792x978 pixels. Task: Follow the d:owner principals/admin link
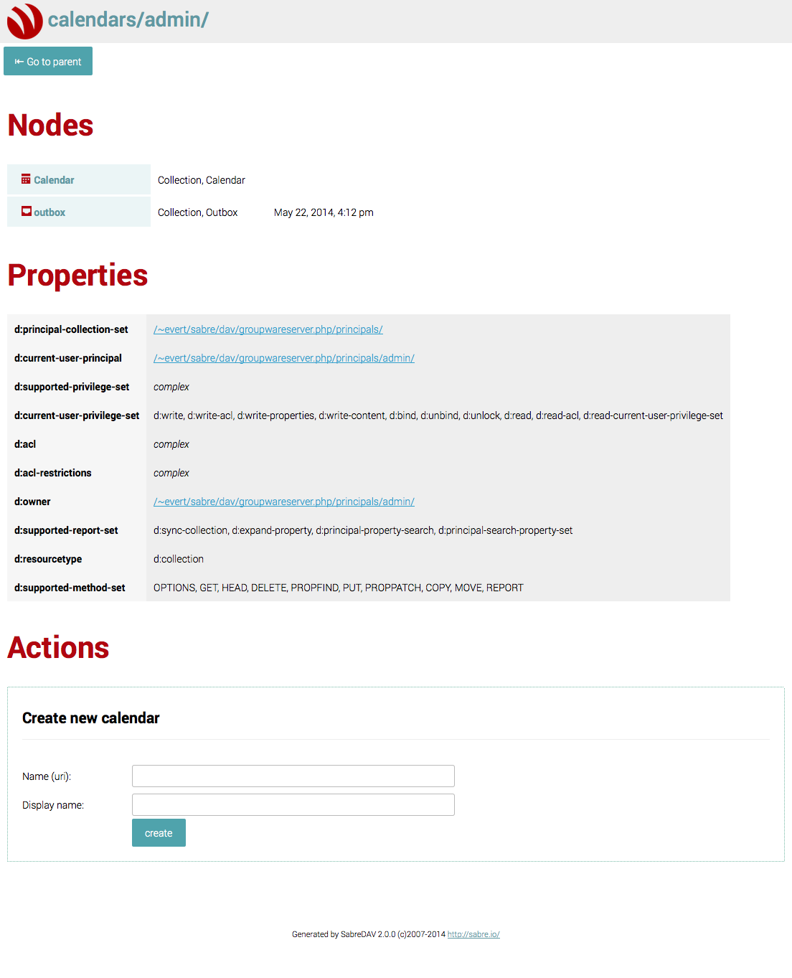pos(284,502)
